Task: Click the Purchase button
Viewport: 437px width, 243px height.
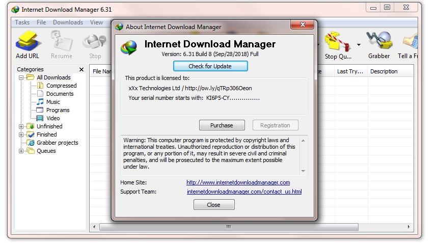Action: point(222,125)
